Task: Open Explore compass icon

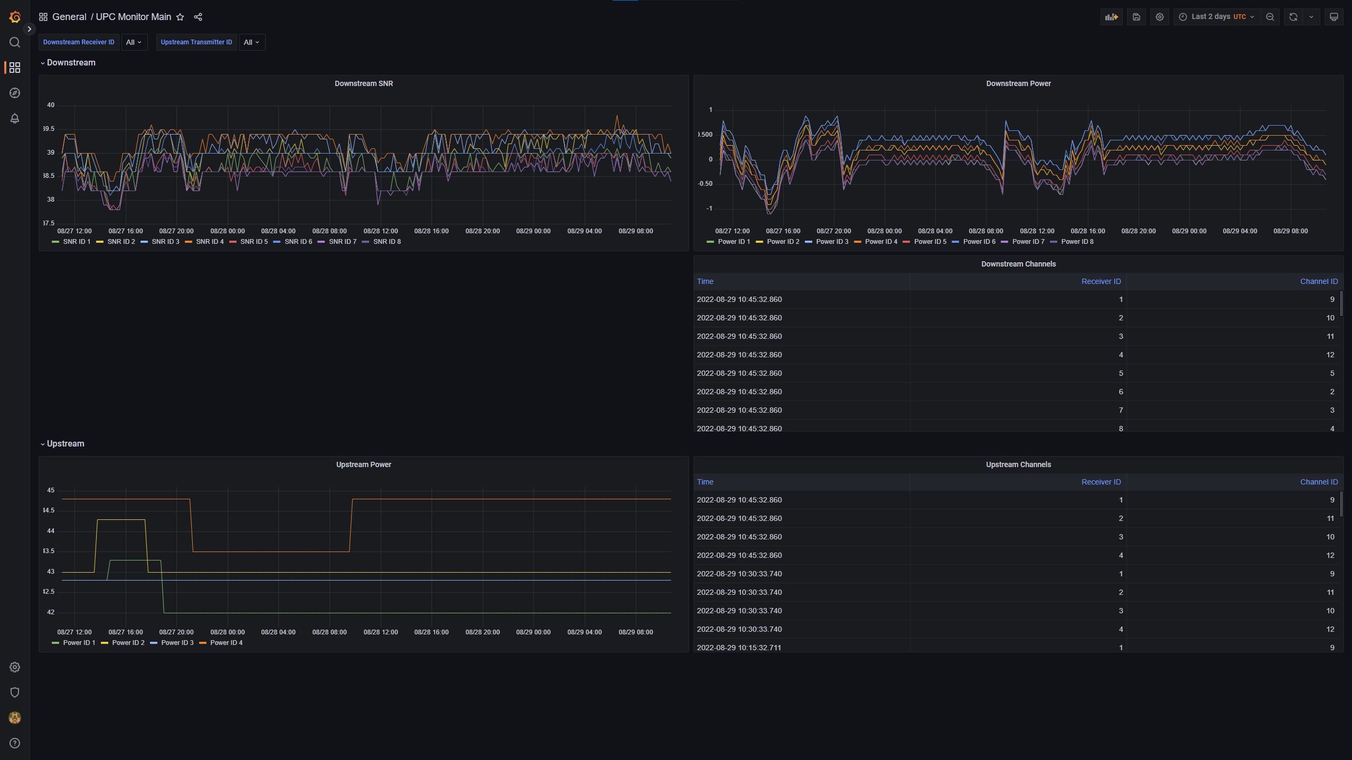Action: (x=15, y=93)
